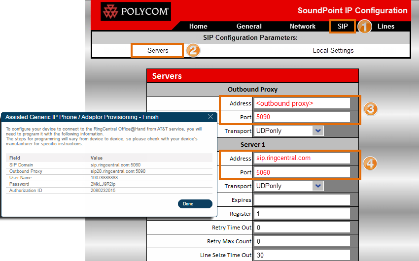The width and height of the screenshot is (419, 261).
Task: Close the Assisted Provisioning dialog
Action: pyautogui.click(x=210, y=117)
